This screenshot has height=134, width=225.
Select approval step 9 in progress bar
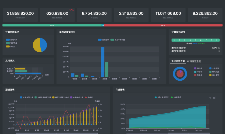click(217, 40)
